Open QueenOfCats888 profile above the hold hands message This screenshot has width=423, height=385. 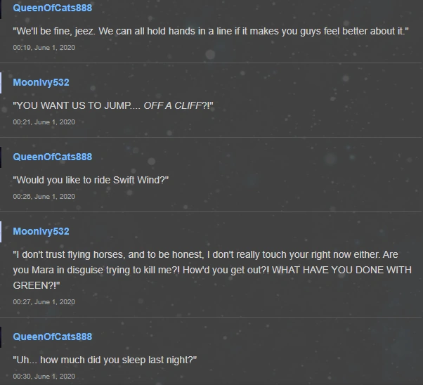point(52,8)
